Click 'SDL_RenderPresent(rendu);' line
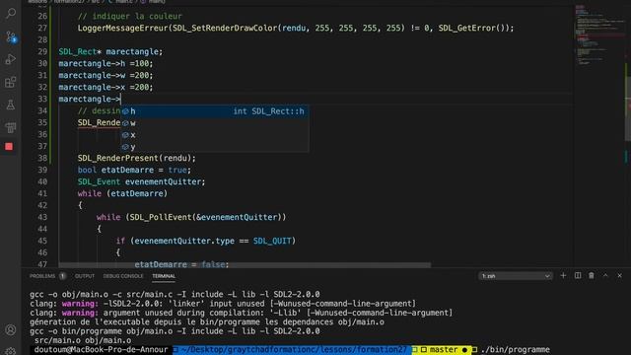631x355 pixels. (x=137, y=158)
